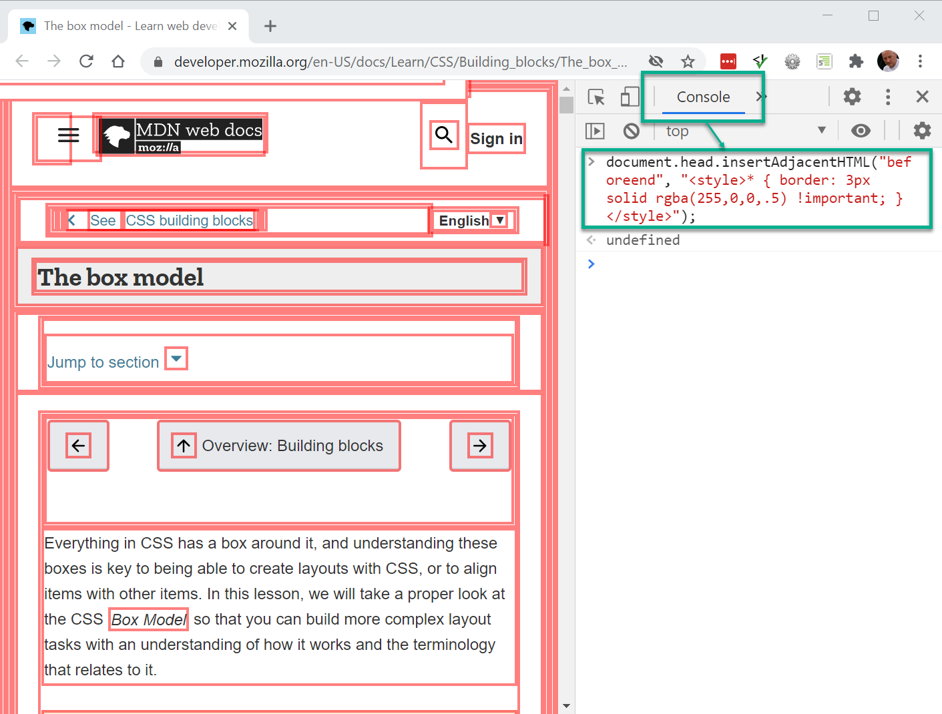Open the MDN hamburger navigation menu

point(67,134)
